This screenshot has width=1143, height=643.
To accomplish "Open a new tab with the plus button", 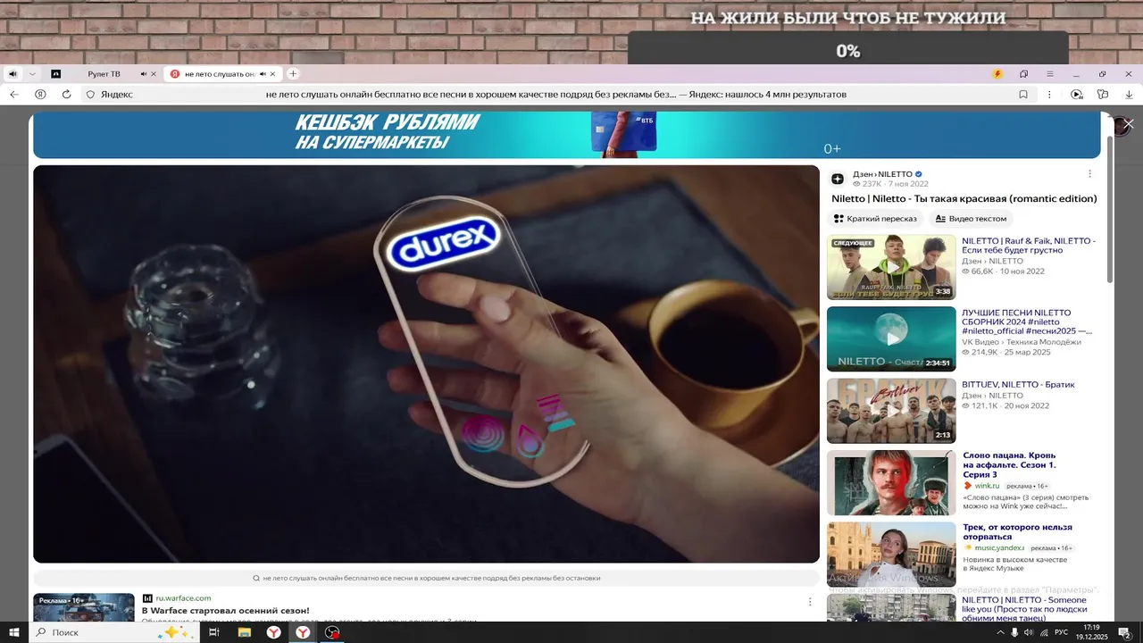I will (293, 74).
